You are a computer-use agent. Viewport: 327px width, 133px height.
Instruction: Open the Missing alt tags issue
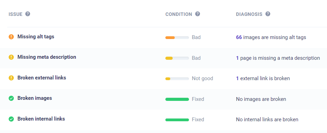point(36,37)
